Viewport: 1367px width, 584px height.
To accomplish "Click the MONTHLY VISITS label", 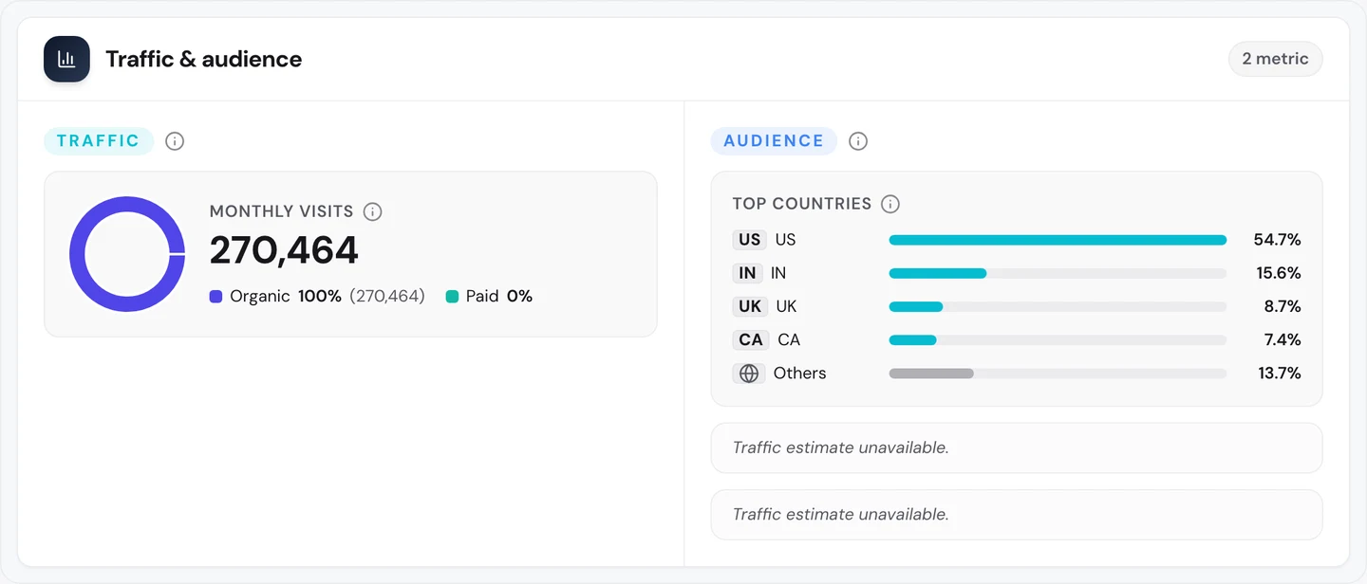I will 282,211.
